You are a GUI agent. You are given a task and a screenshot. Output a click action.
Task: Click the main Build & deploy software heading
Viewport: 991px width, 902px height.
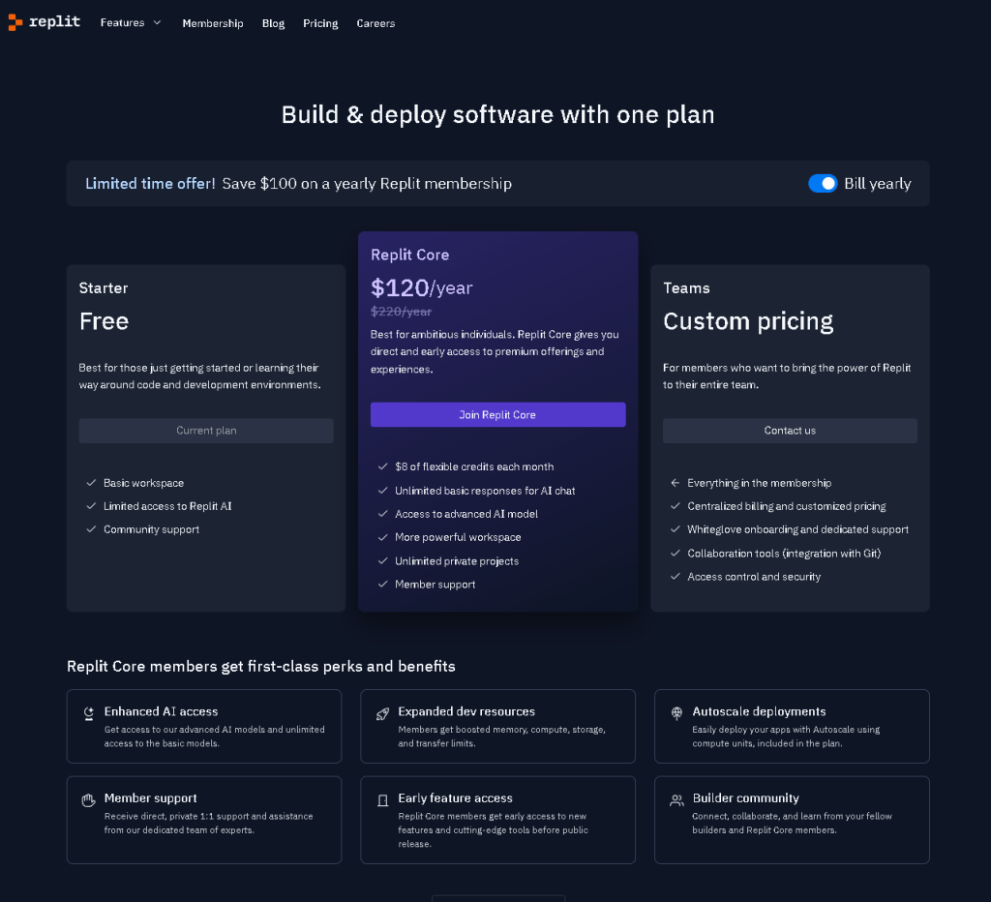pyautogui.click(x=498, y=115)
